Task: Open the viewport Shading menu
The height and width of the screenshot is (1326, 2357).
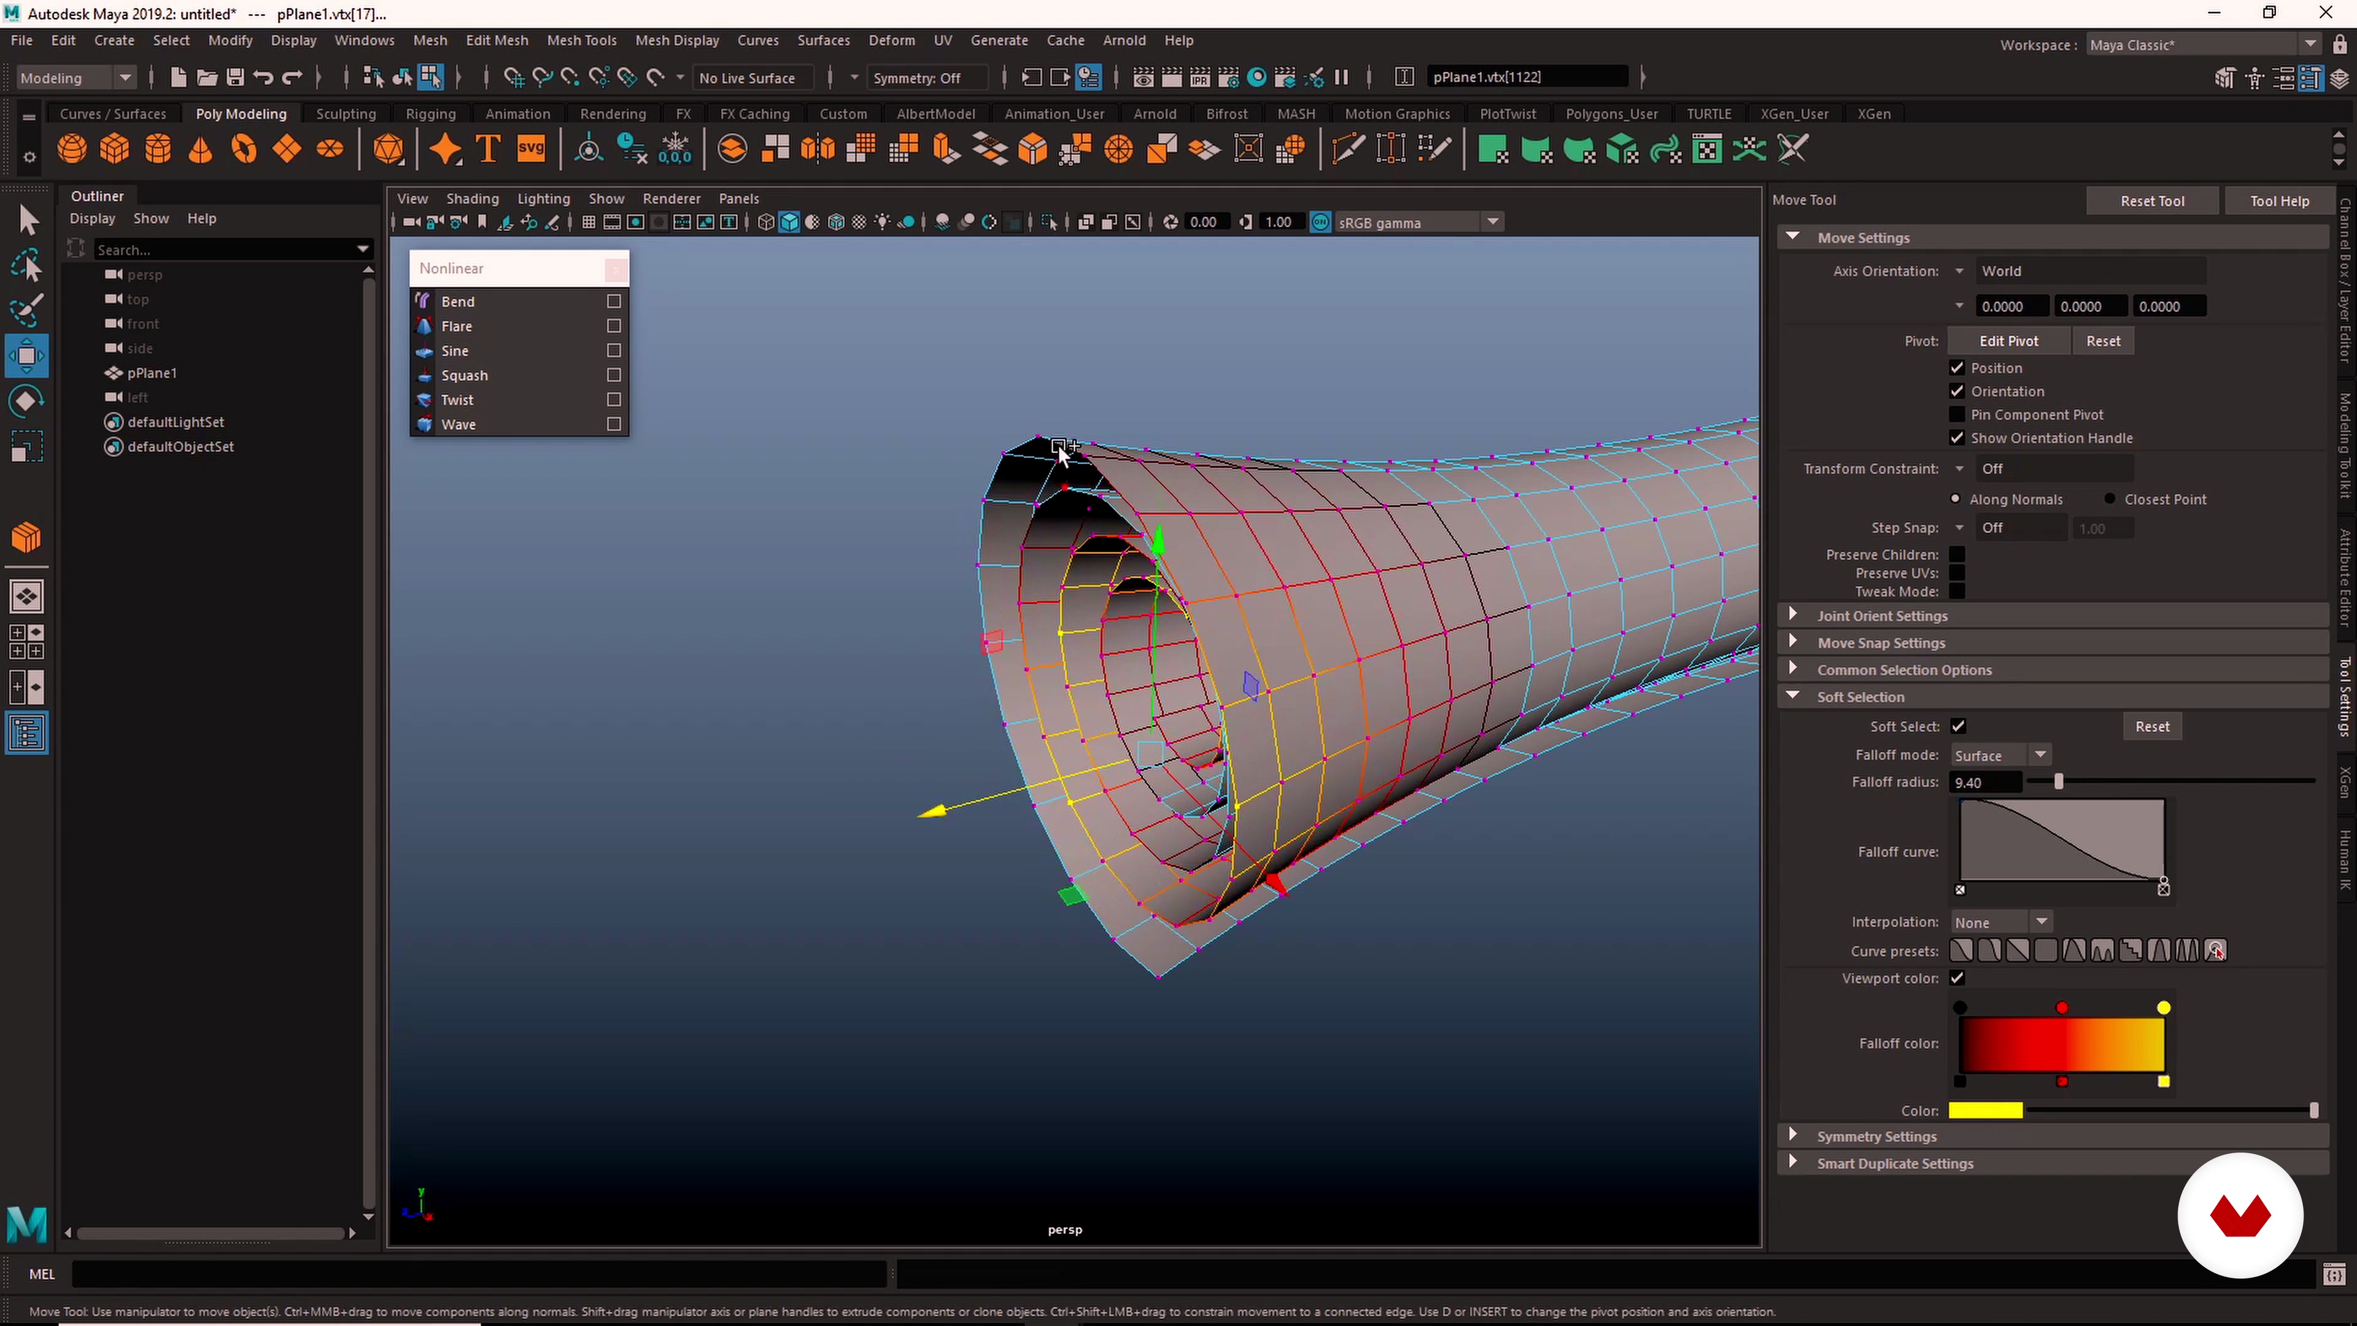Action: (x=472, y=198)
